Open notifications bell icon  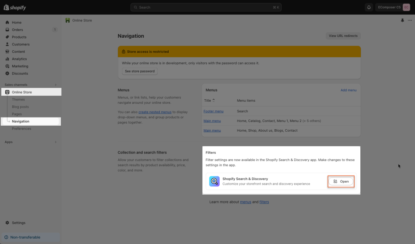369,7
